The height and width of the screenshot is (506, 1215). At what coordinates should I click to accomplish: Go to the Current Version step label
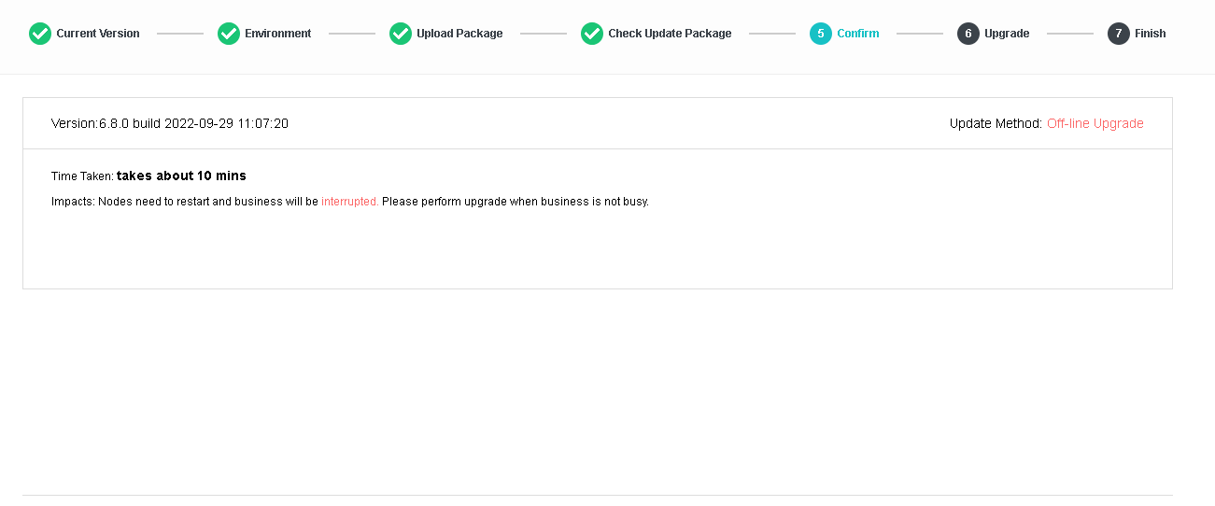point(98,34)
